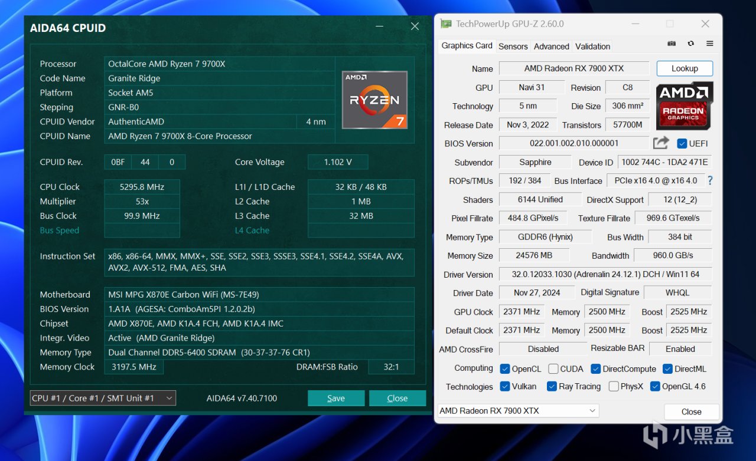Click the Subvendor value Sapphire
This screenshot has width=756, height=461.
click(x=535, y=162)
